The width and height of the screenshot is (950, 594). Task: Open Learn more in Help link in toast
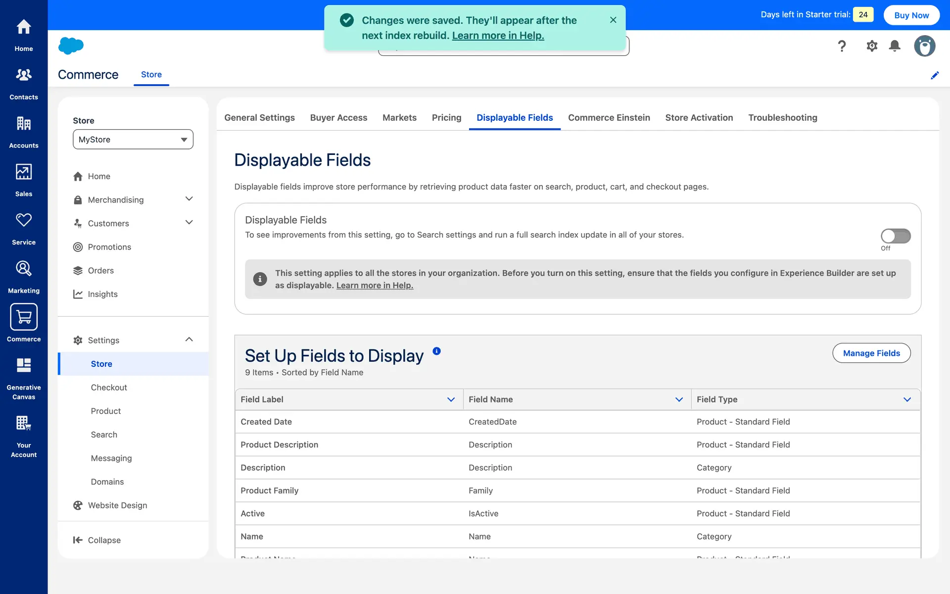[x=498, y=36]
